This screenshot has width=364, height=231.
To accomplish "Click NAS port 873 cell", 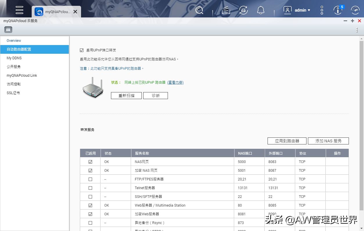I will click(250, 223).
